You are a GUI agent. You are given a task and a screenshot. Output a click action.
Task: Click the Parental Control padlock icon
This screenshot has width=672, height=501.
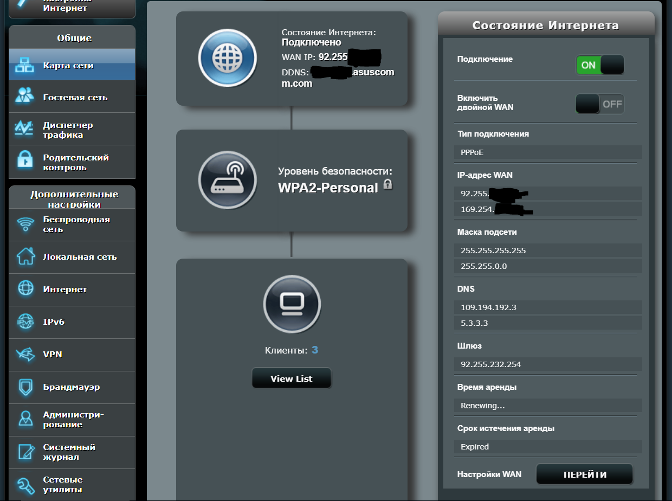24,161
